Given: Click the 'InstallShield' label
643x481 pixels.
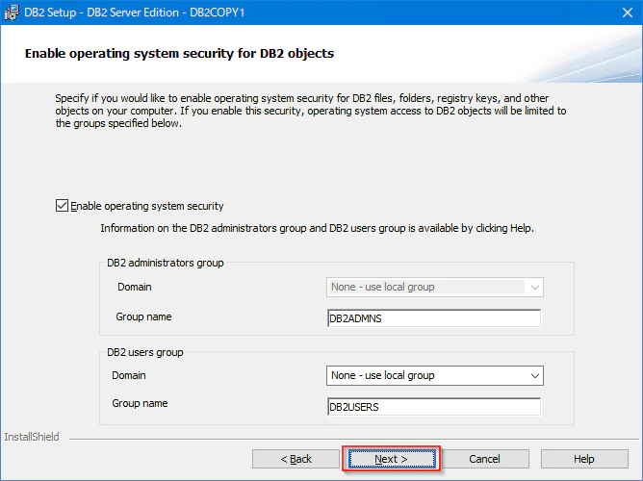Looking at the screenshot, I should 32,437.
